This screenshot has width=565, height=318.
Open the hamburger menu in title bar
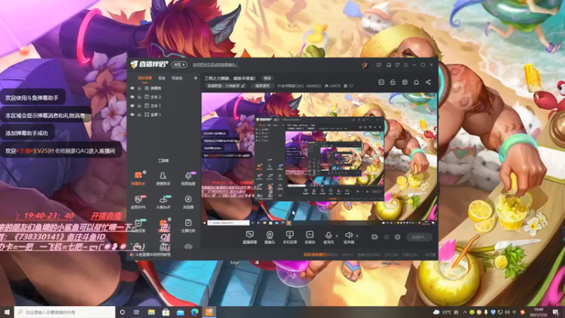(x=405, y=65)
